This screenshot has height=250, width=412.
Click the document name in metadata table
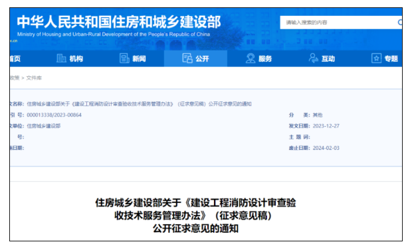(x=139, y=104)
